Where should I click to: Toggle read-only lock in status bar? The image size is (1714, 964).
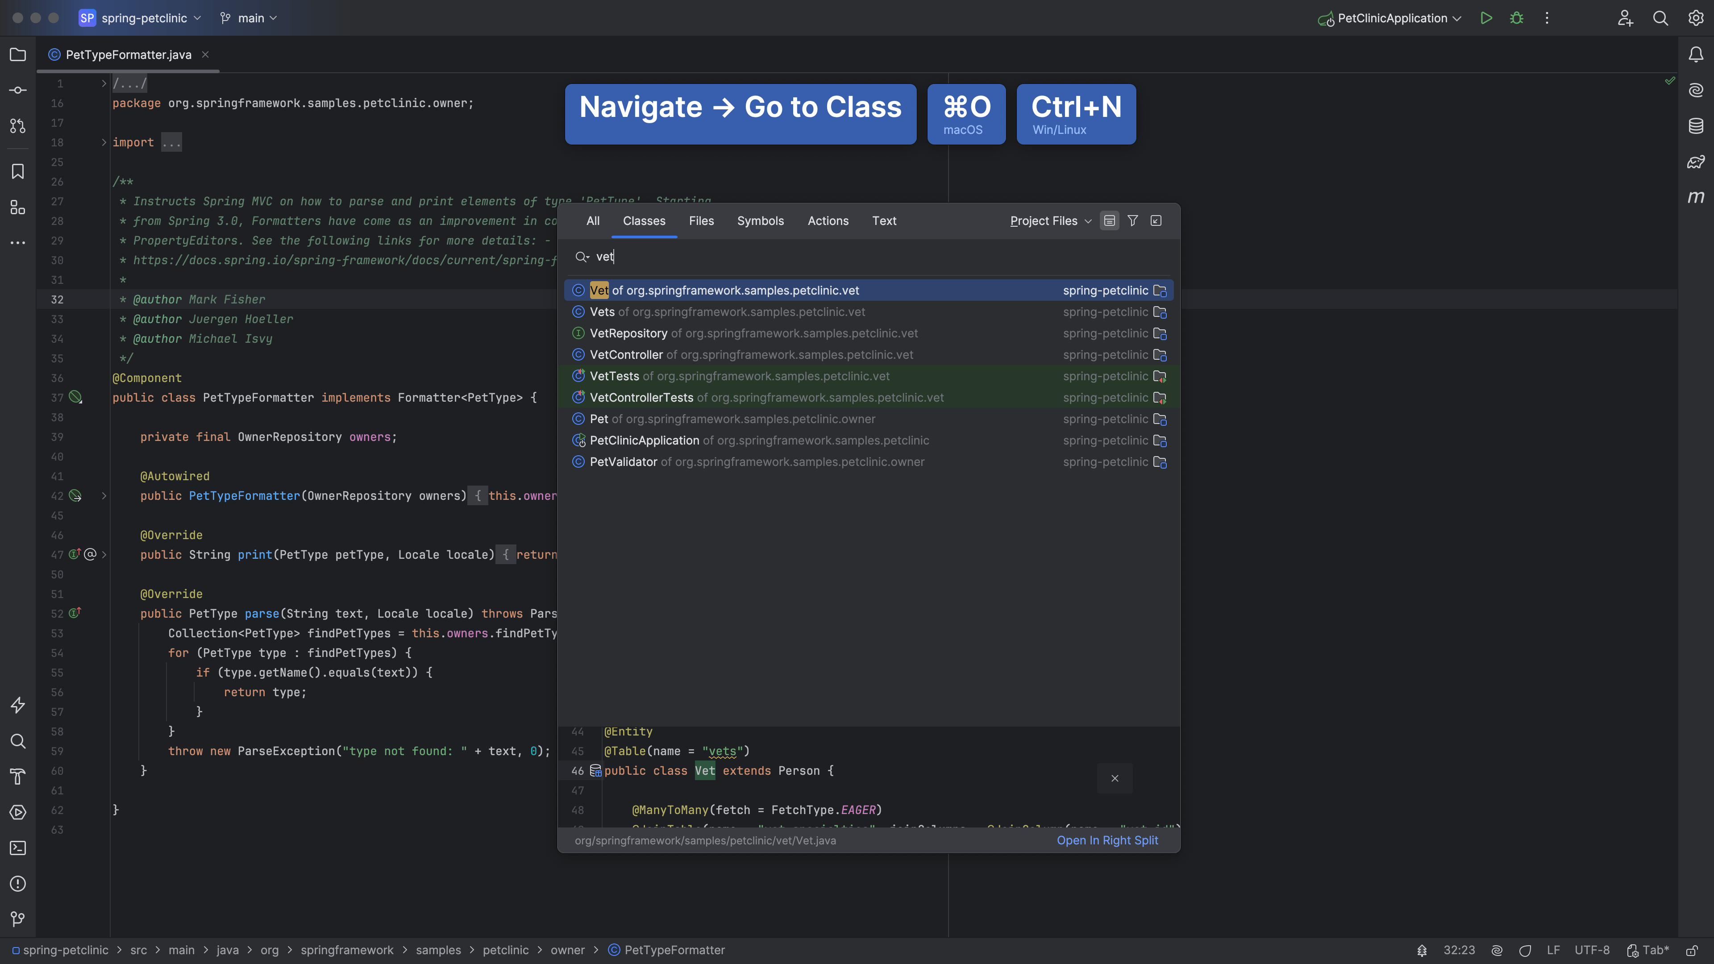(1692, 950)
